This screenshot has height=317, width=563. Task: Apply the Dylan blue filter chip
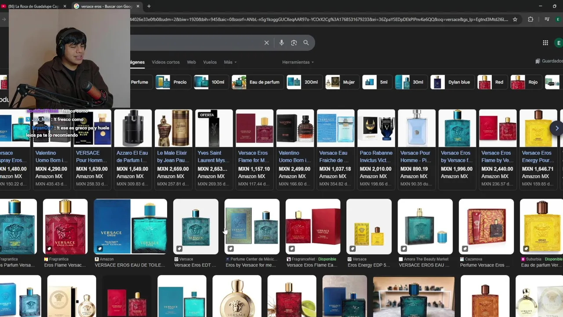452,82
